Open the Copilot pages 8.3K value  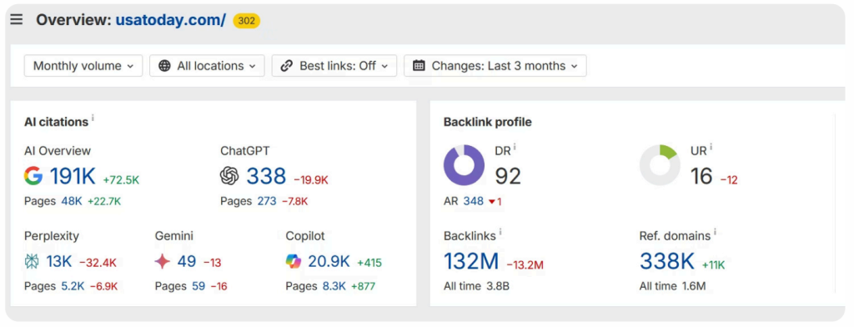pos(334,286)
